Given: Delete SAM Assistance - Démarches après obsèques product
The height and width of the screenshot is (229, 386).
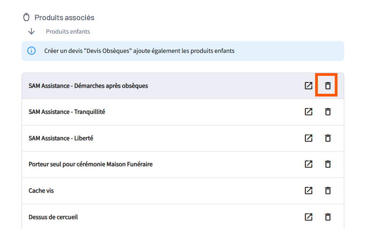Looking at the screenshot, I should pos(328,86).
